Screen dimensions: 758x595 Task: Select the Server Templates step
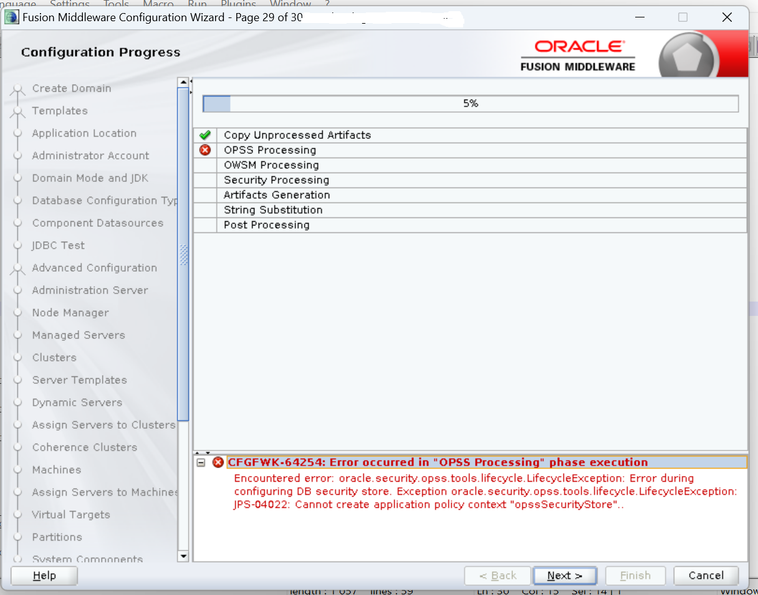pos(79,380)
